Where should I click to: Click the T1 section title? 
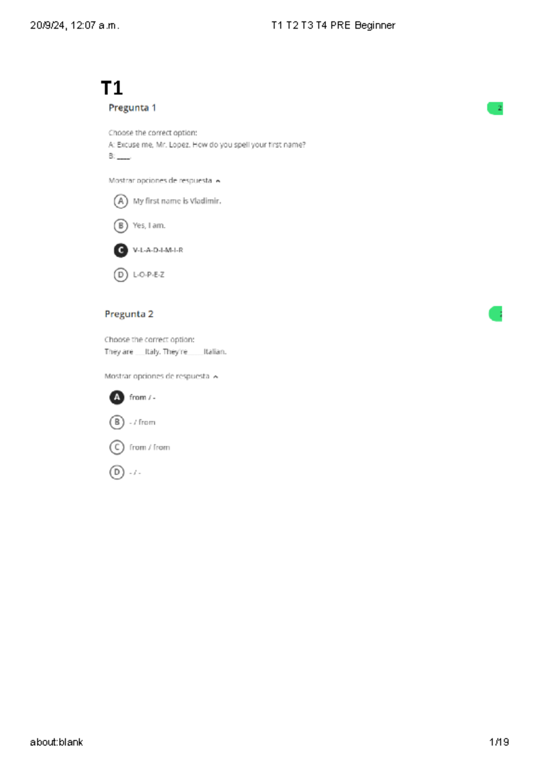111,88
